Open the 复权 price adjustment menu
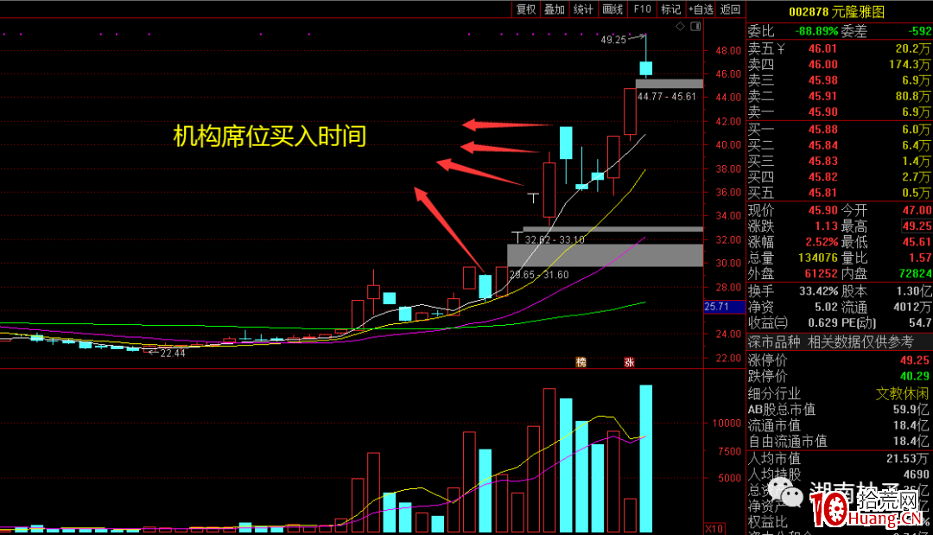The width and height of the screenshot is (933, 535). [526, 9]
